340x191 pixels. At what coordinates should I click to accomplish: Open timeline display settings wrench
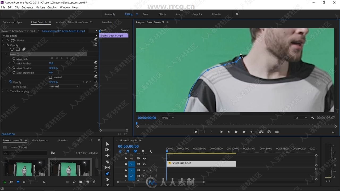click(150, 151)
